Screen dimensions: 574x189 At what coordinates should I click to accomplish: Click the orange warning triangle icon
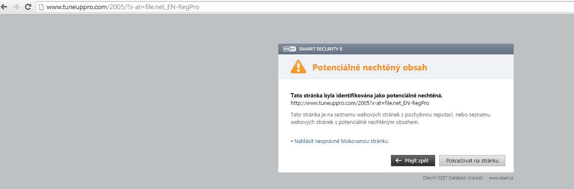click(x=298, y=67)
